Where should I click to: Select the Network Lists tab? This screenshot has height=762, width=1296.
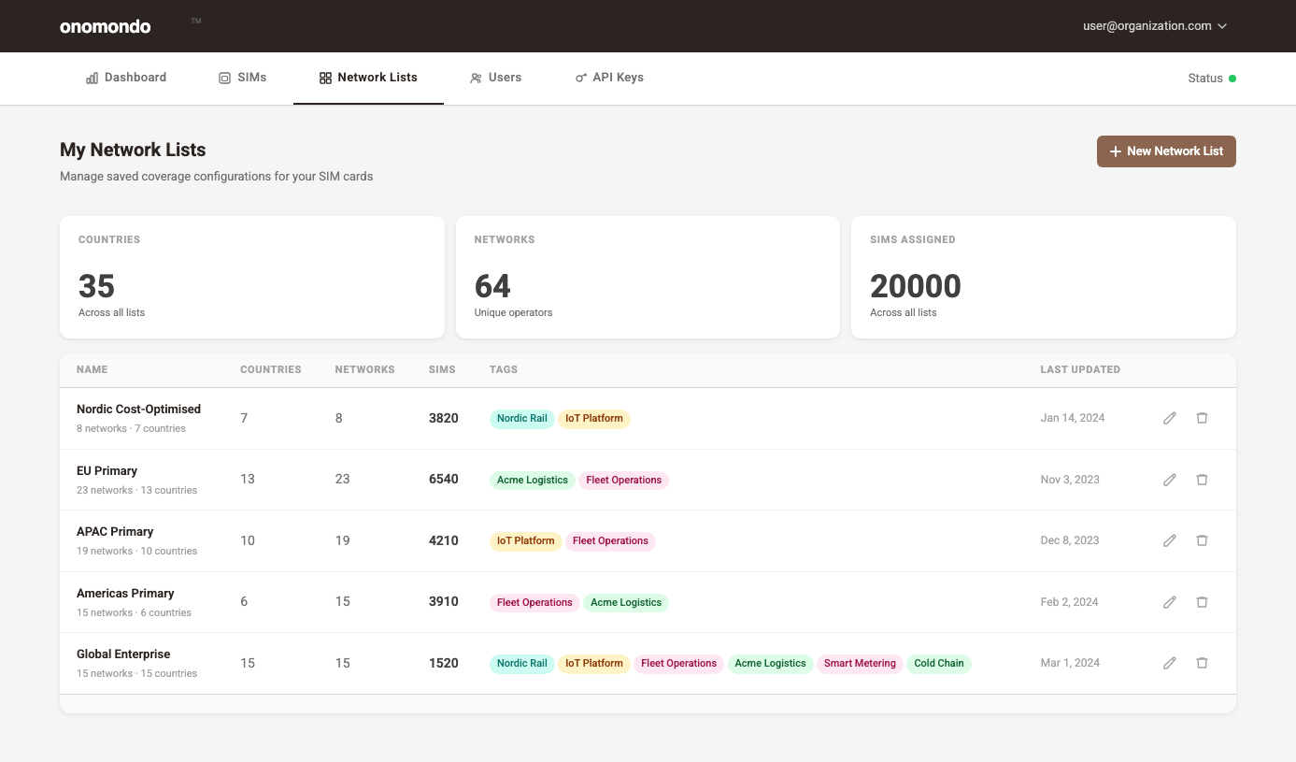368,78
